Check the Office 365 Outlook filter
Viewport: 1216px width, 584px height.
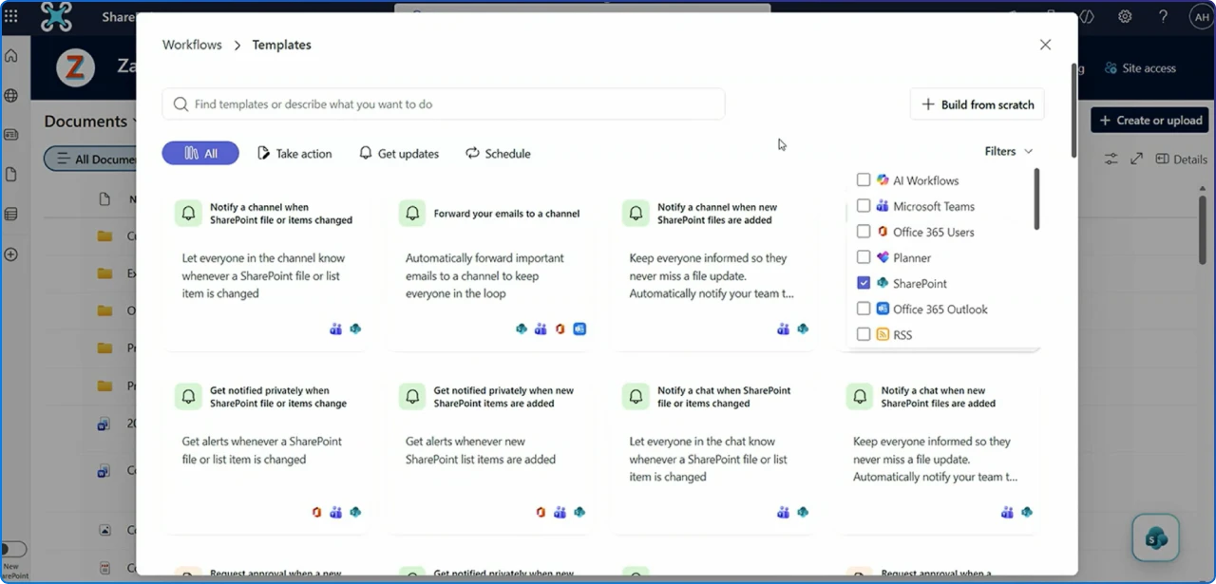(864, 308)
